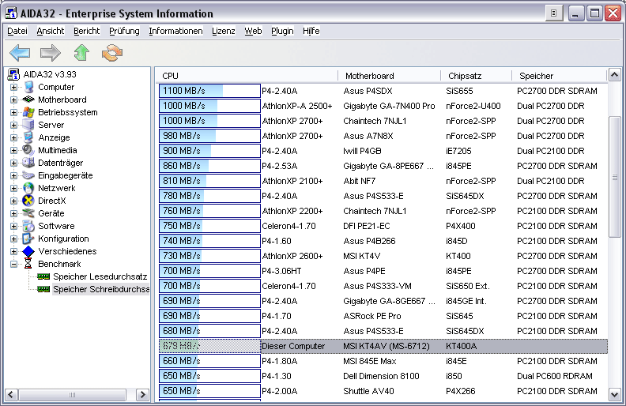This screenshot has height=406, width=626.
Task: Click the orange Refresh toolbar icon
Action: click(113, 53)
